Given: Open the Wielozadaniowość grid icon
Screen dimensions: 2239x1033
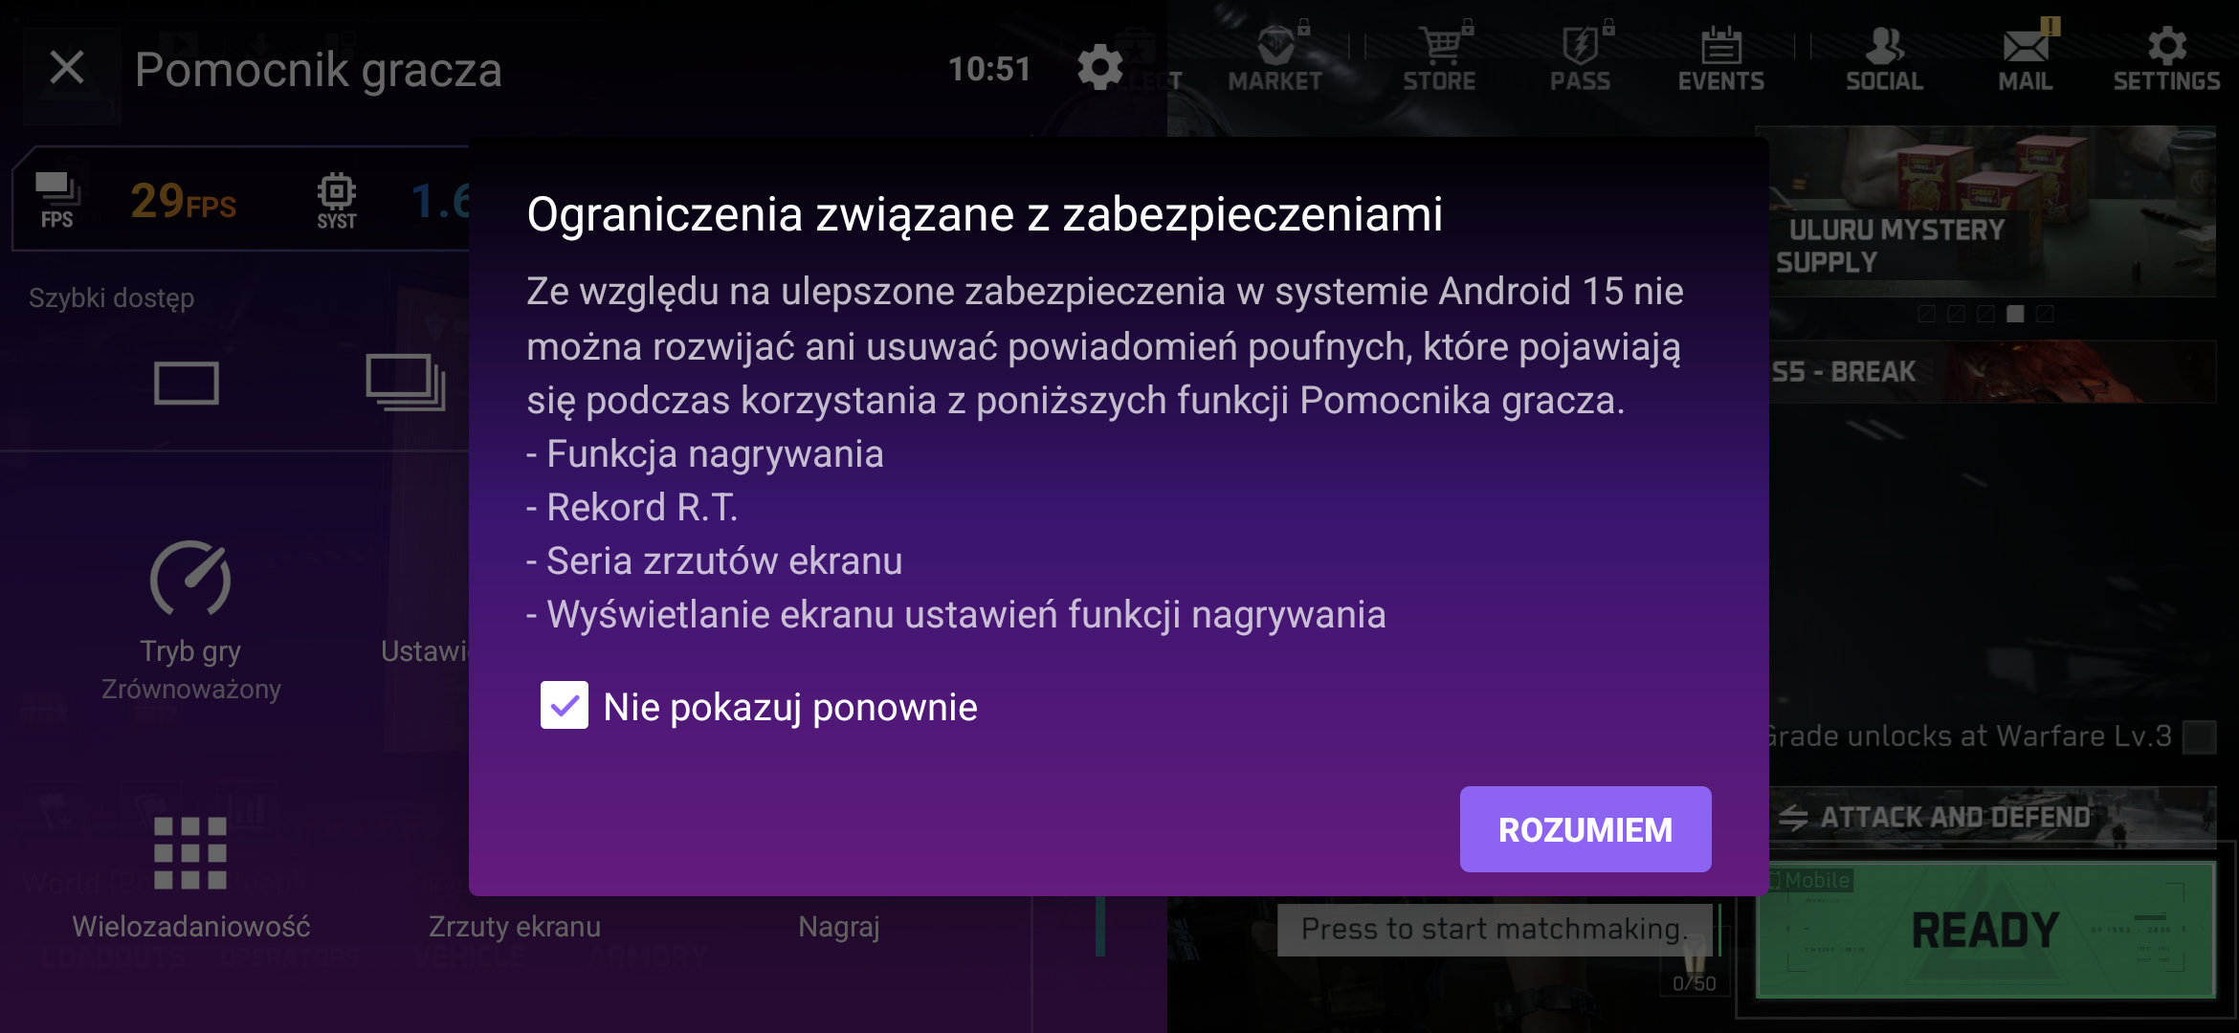Looking at the screenshot, I should 190,853.
